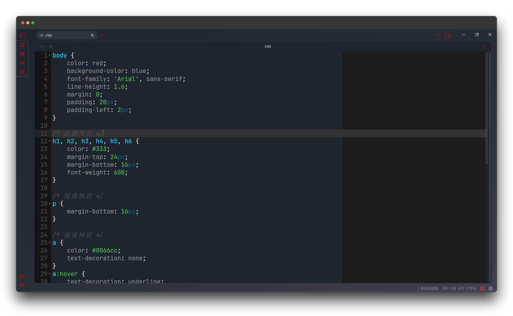Open the telescope explore icon
This screenshot has height=316, width=513.
click(22, 63)
